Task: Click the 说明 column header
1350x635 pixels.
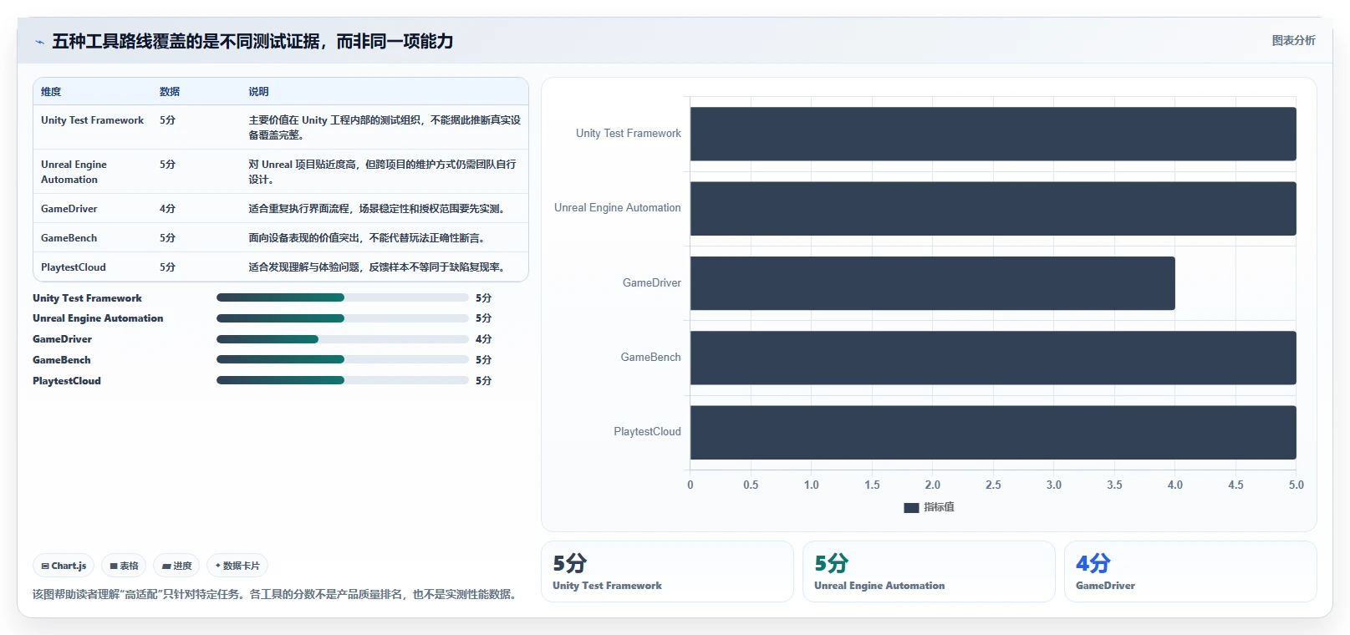Action: 258,92
